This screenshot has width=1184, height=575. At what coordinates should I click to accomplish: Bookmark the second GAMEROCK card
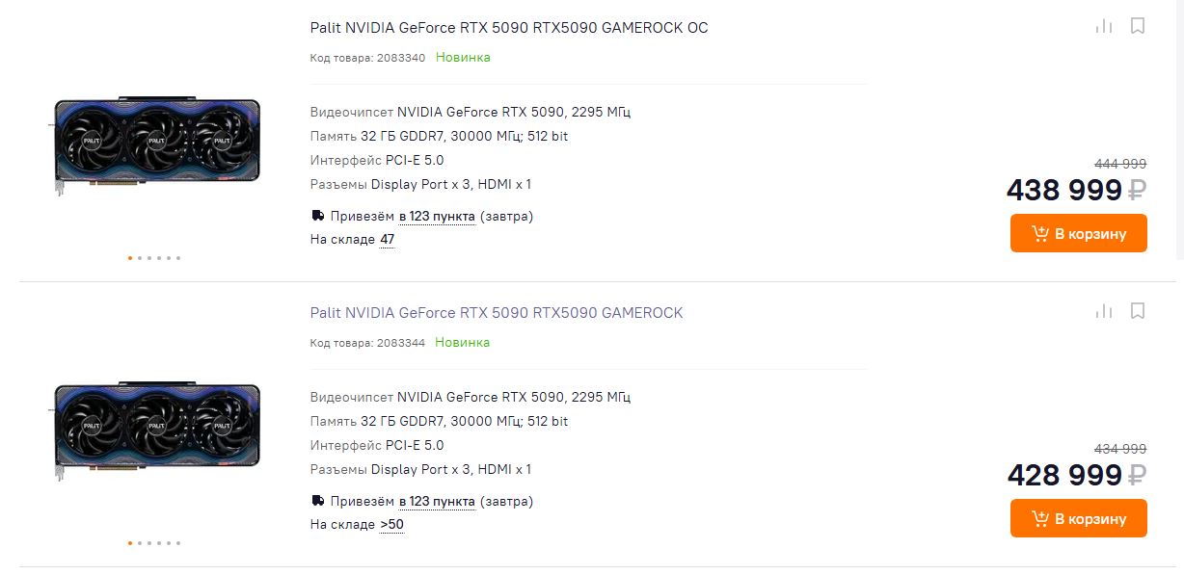[1138, 311]
